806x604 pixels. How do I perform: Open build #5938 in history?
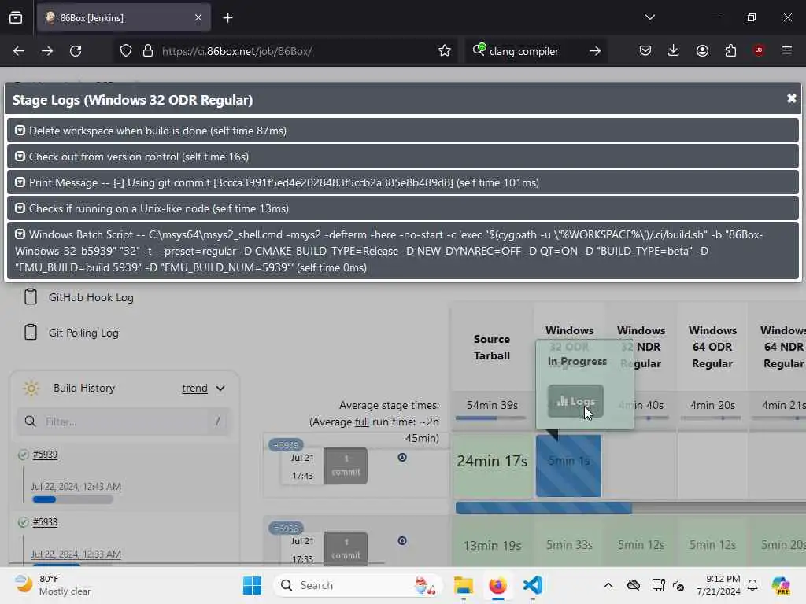45,522
